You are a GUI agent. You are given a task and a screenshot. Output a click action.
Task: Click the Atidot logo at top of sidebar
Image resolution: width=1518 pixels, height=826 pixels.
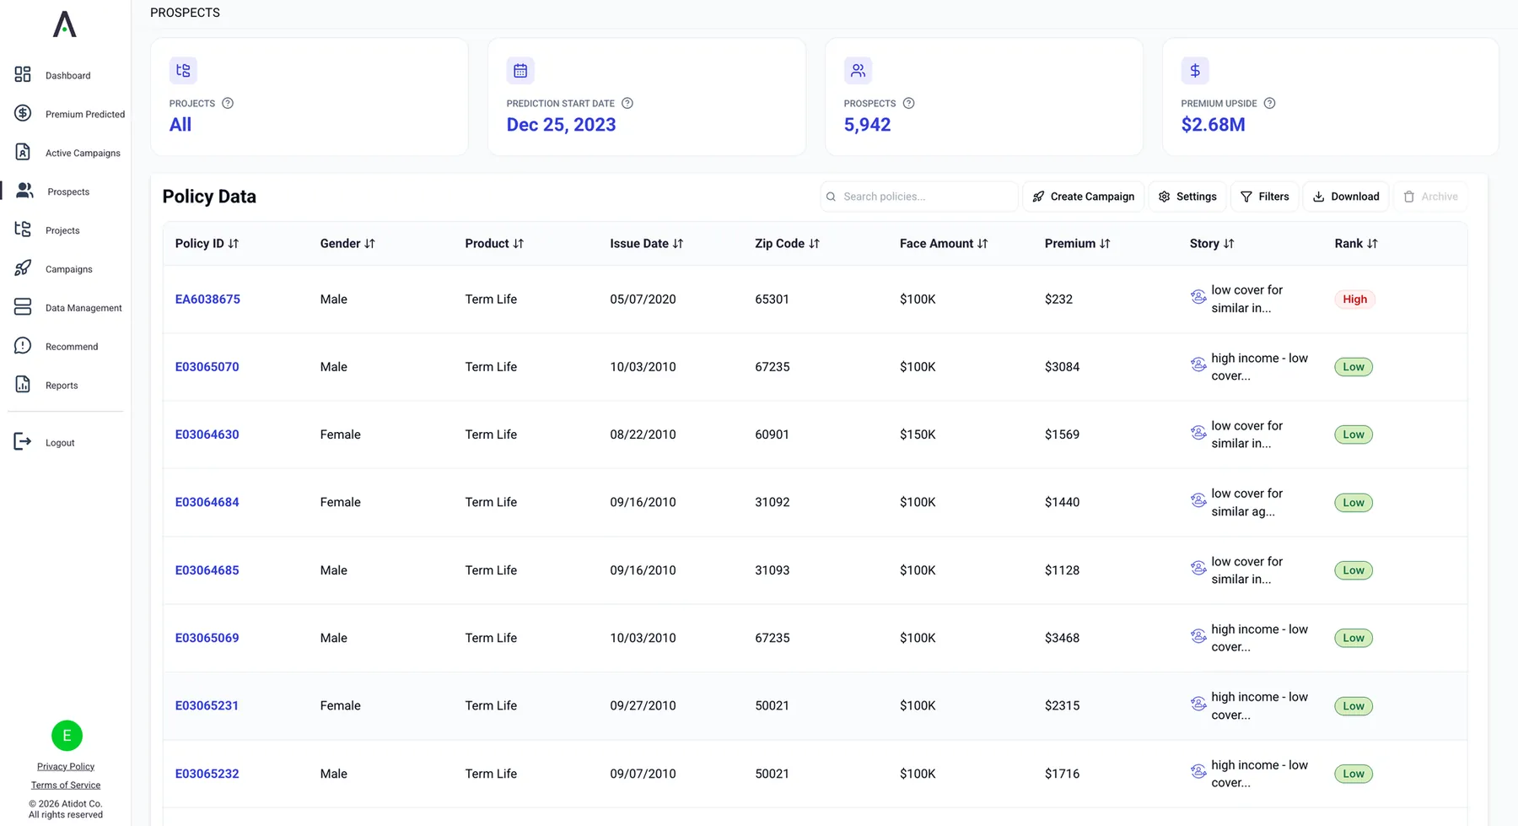point(65,24)
